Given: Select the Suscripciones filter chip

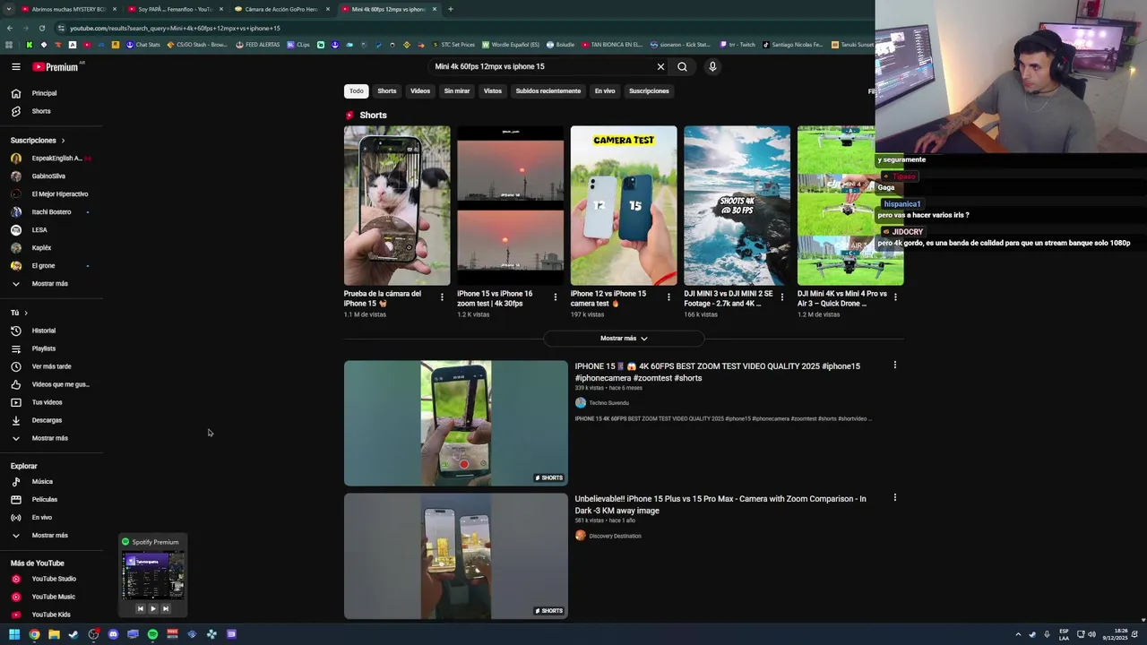Looking at the screenshot, I should [x=649, y=90].
